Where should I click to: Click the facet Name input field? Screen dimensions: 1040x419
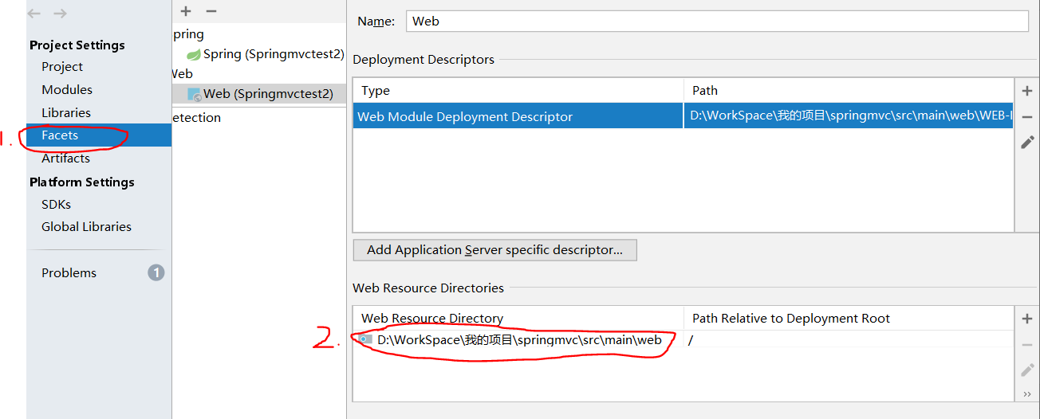tap(717, 22)
